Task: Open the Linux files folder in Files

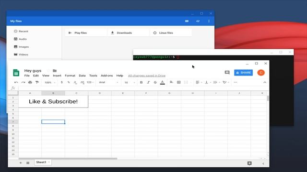Action: pyautogui.click(x=171, y=33)
